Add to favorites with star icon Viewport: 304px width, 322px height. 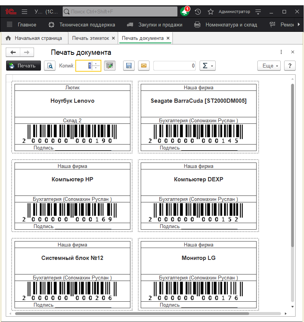click(210, 12)
